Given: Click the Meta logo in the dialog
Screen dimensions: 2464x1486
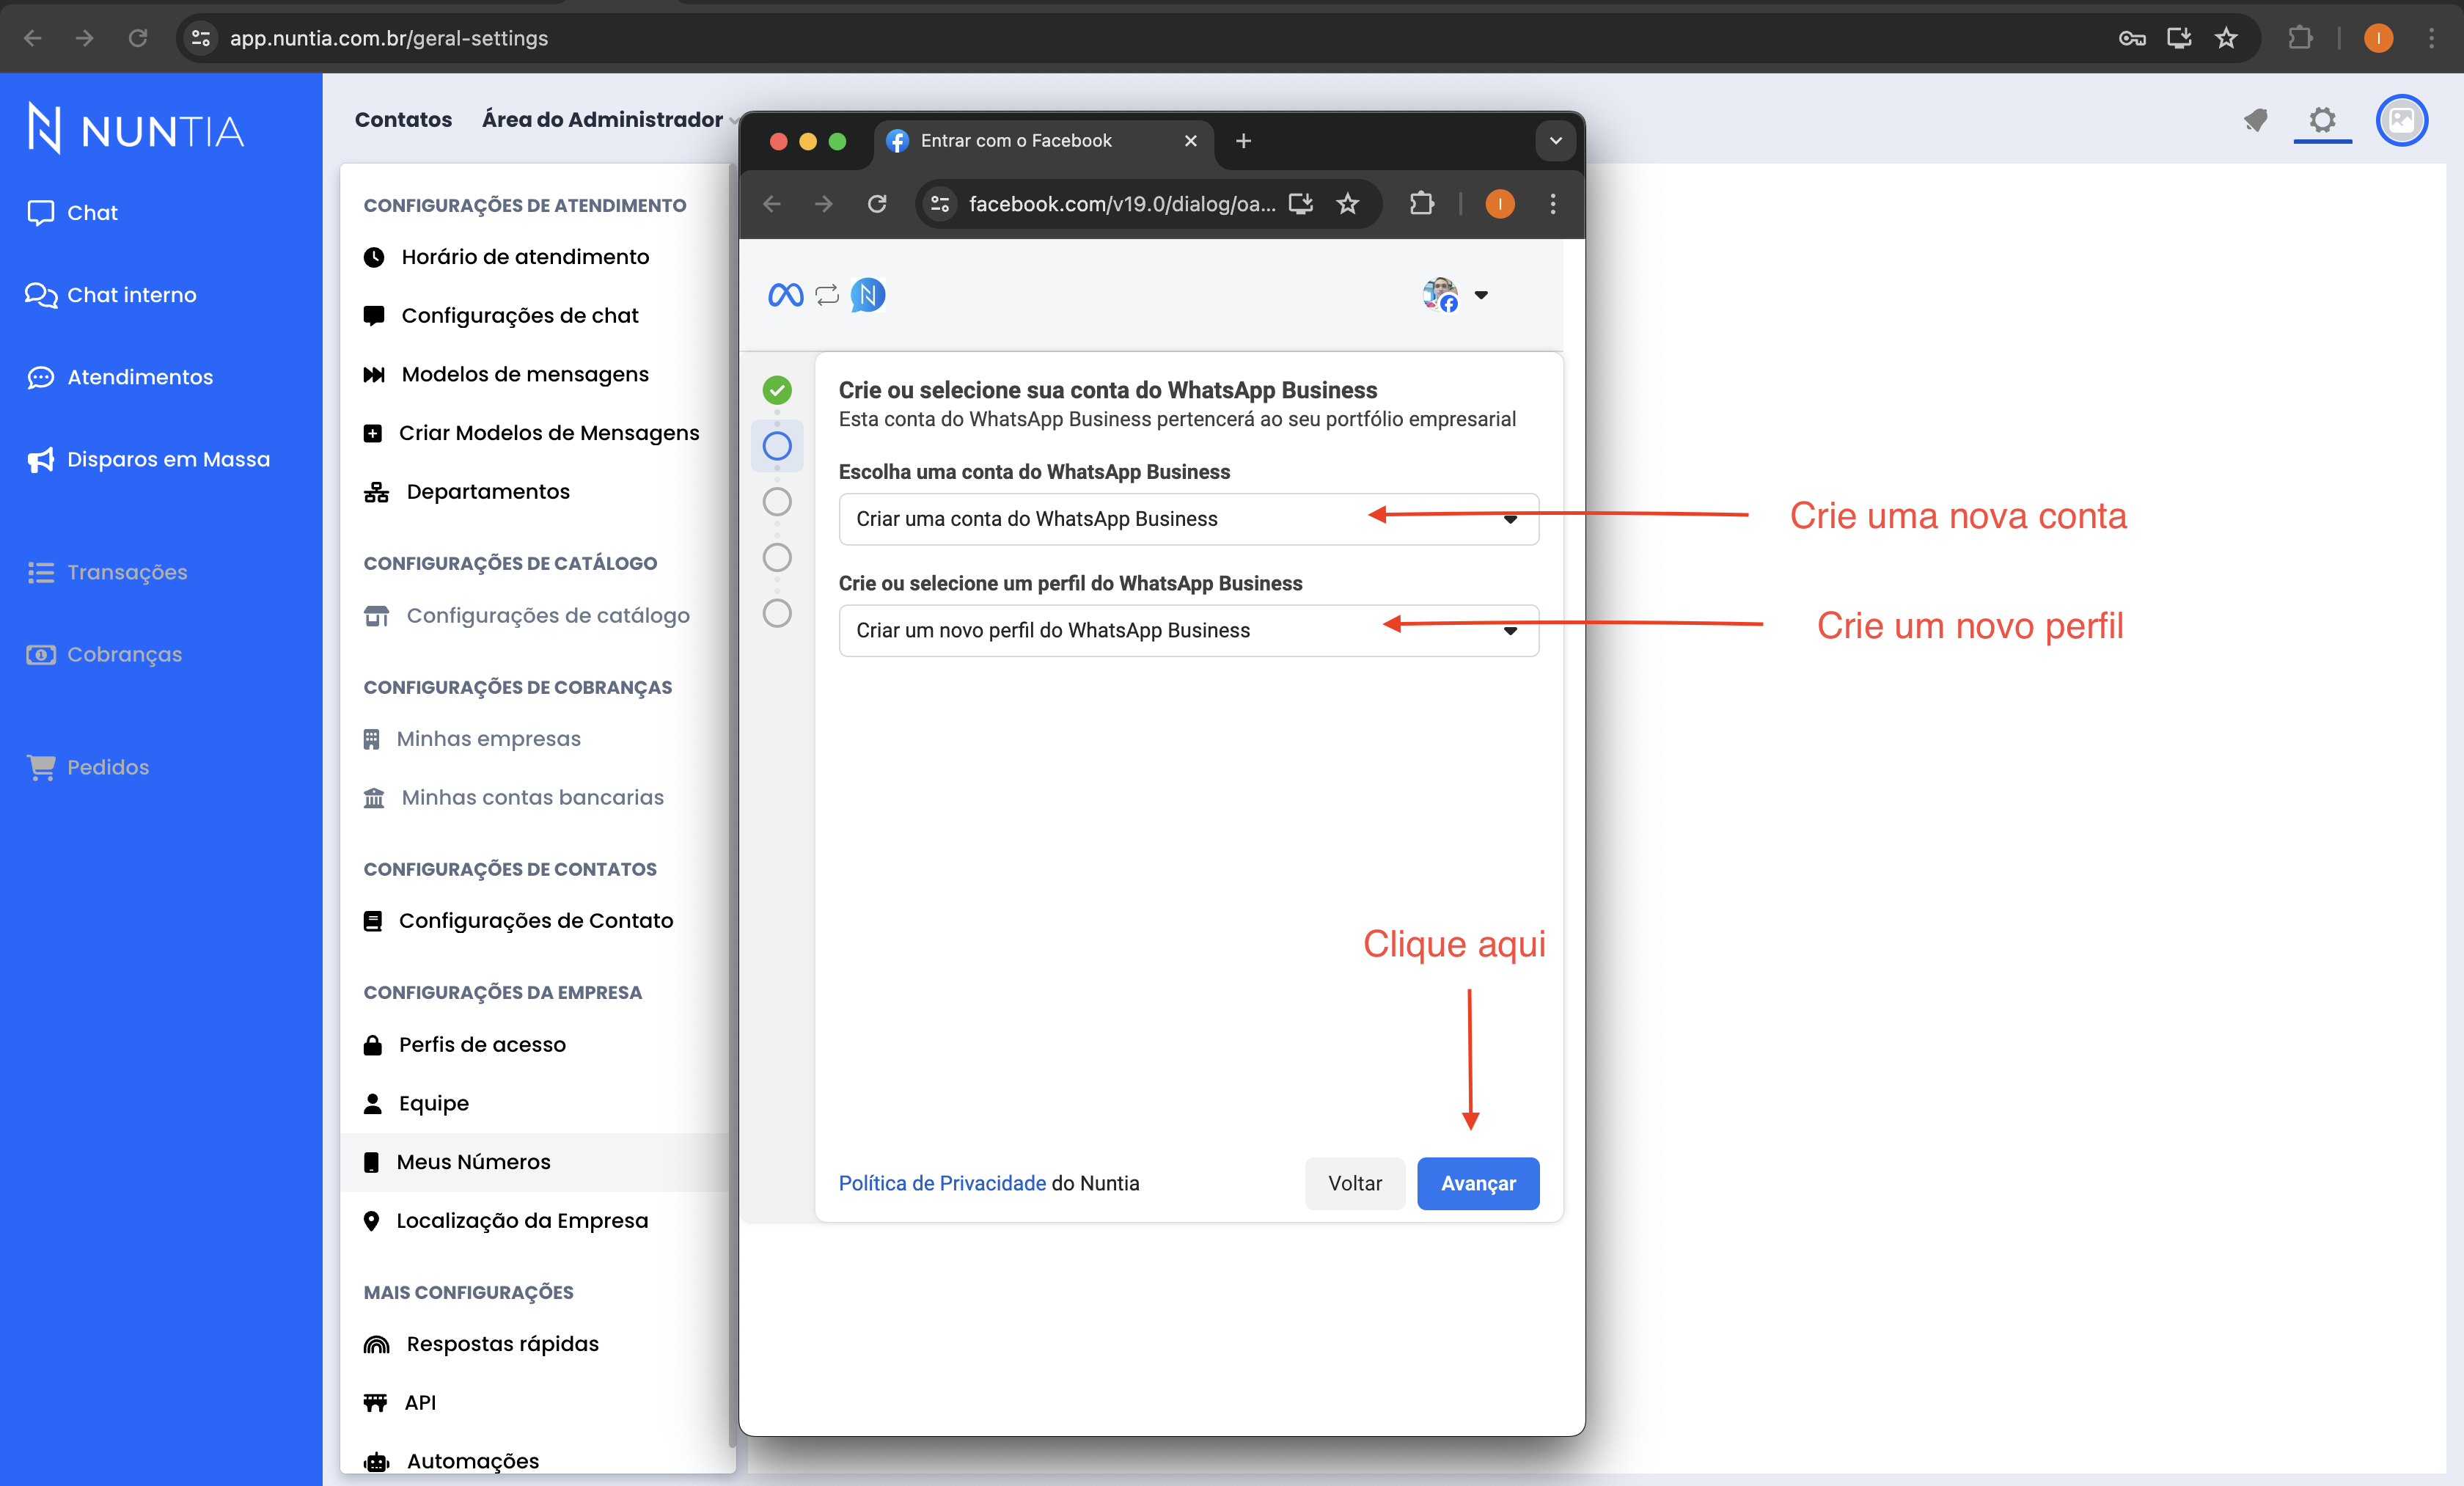Looking at the screenshot, I should (x=786, y=295).
